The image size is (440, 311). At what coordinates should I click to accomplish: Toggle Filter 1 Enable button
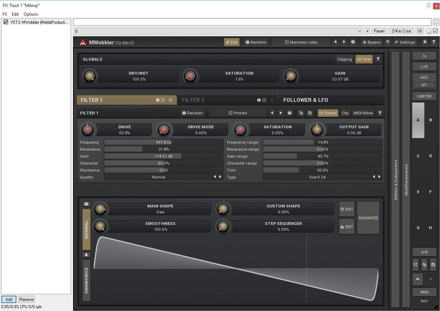tap(328, 113)
